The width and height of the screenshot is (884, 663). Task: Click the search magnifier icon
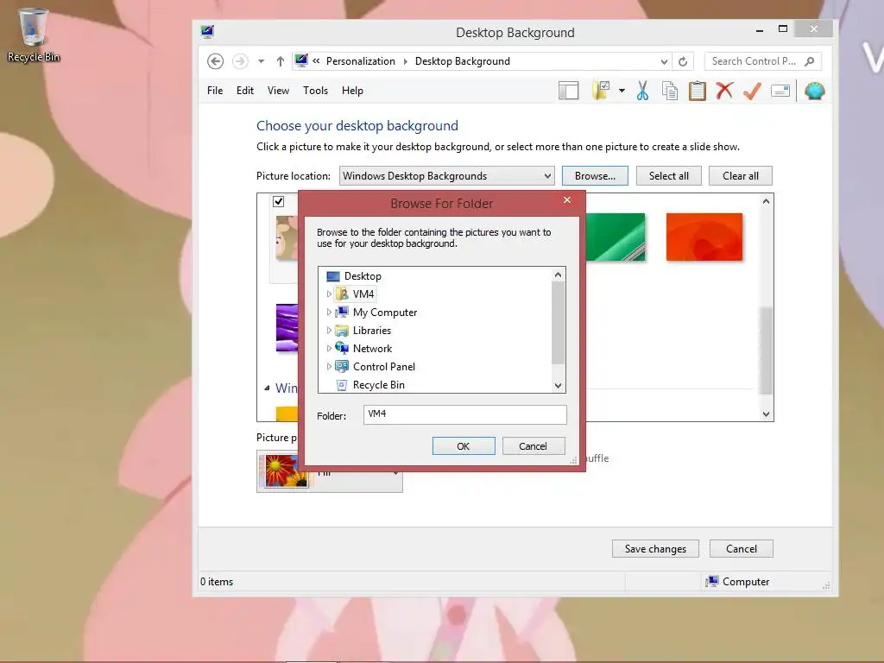click(x=810, y=61)
